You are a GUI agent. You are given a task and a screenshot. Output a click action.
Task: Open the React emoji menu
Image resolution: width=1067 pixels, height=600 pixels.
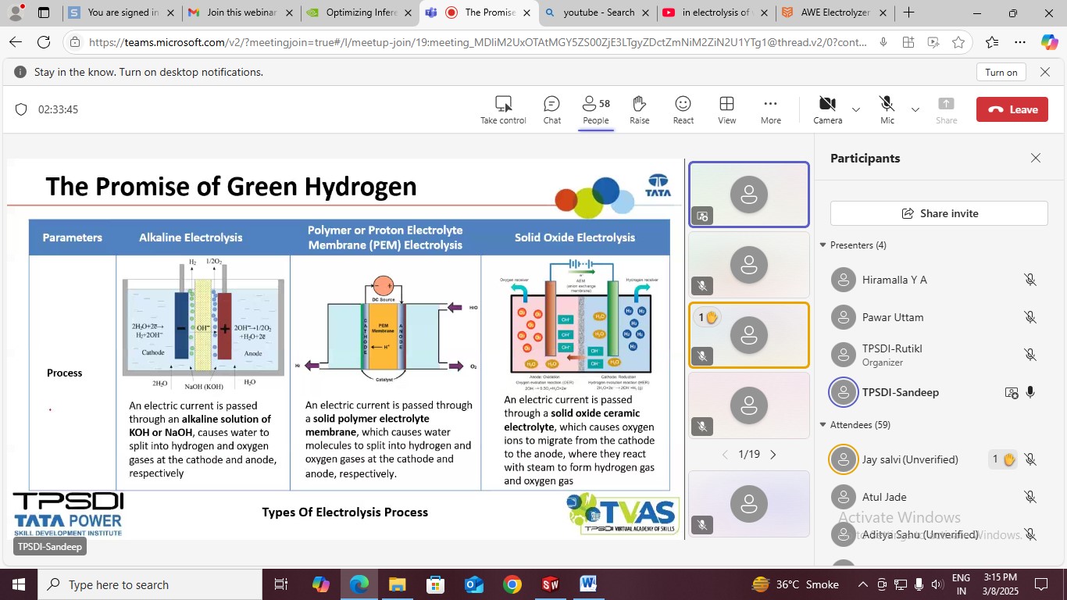pos(683,109)
